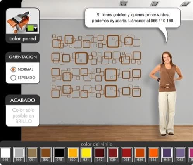Image resolution: width=193 pixels, height=165 pixels.
Task: Choose yellow vinyl color 021
Action: 86,155
